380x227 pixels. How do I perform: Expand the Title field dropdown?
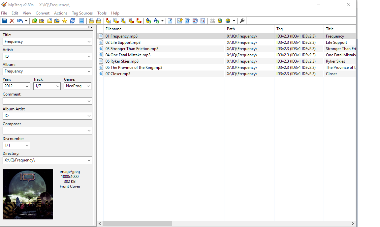[x=89, y=42]
